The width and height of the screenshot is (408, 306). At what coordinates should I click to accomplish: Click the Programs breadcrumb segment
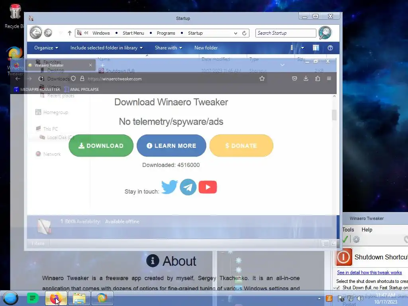166,33
